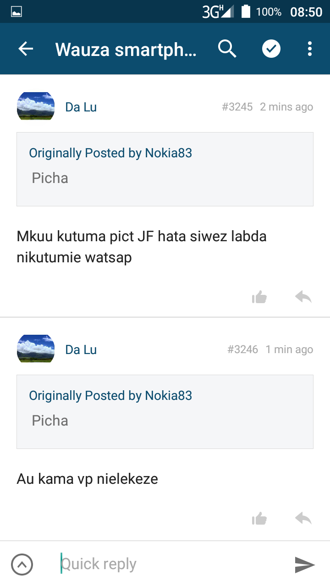Send the quick reply

click(x=305, y=565)
